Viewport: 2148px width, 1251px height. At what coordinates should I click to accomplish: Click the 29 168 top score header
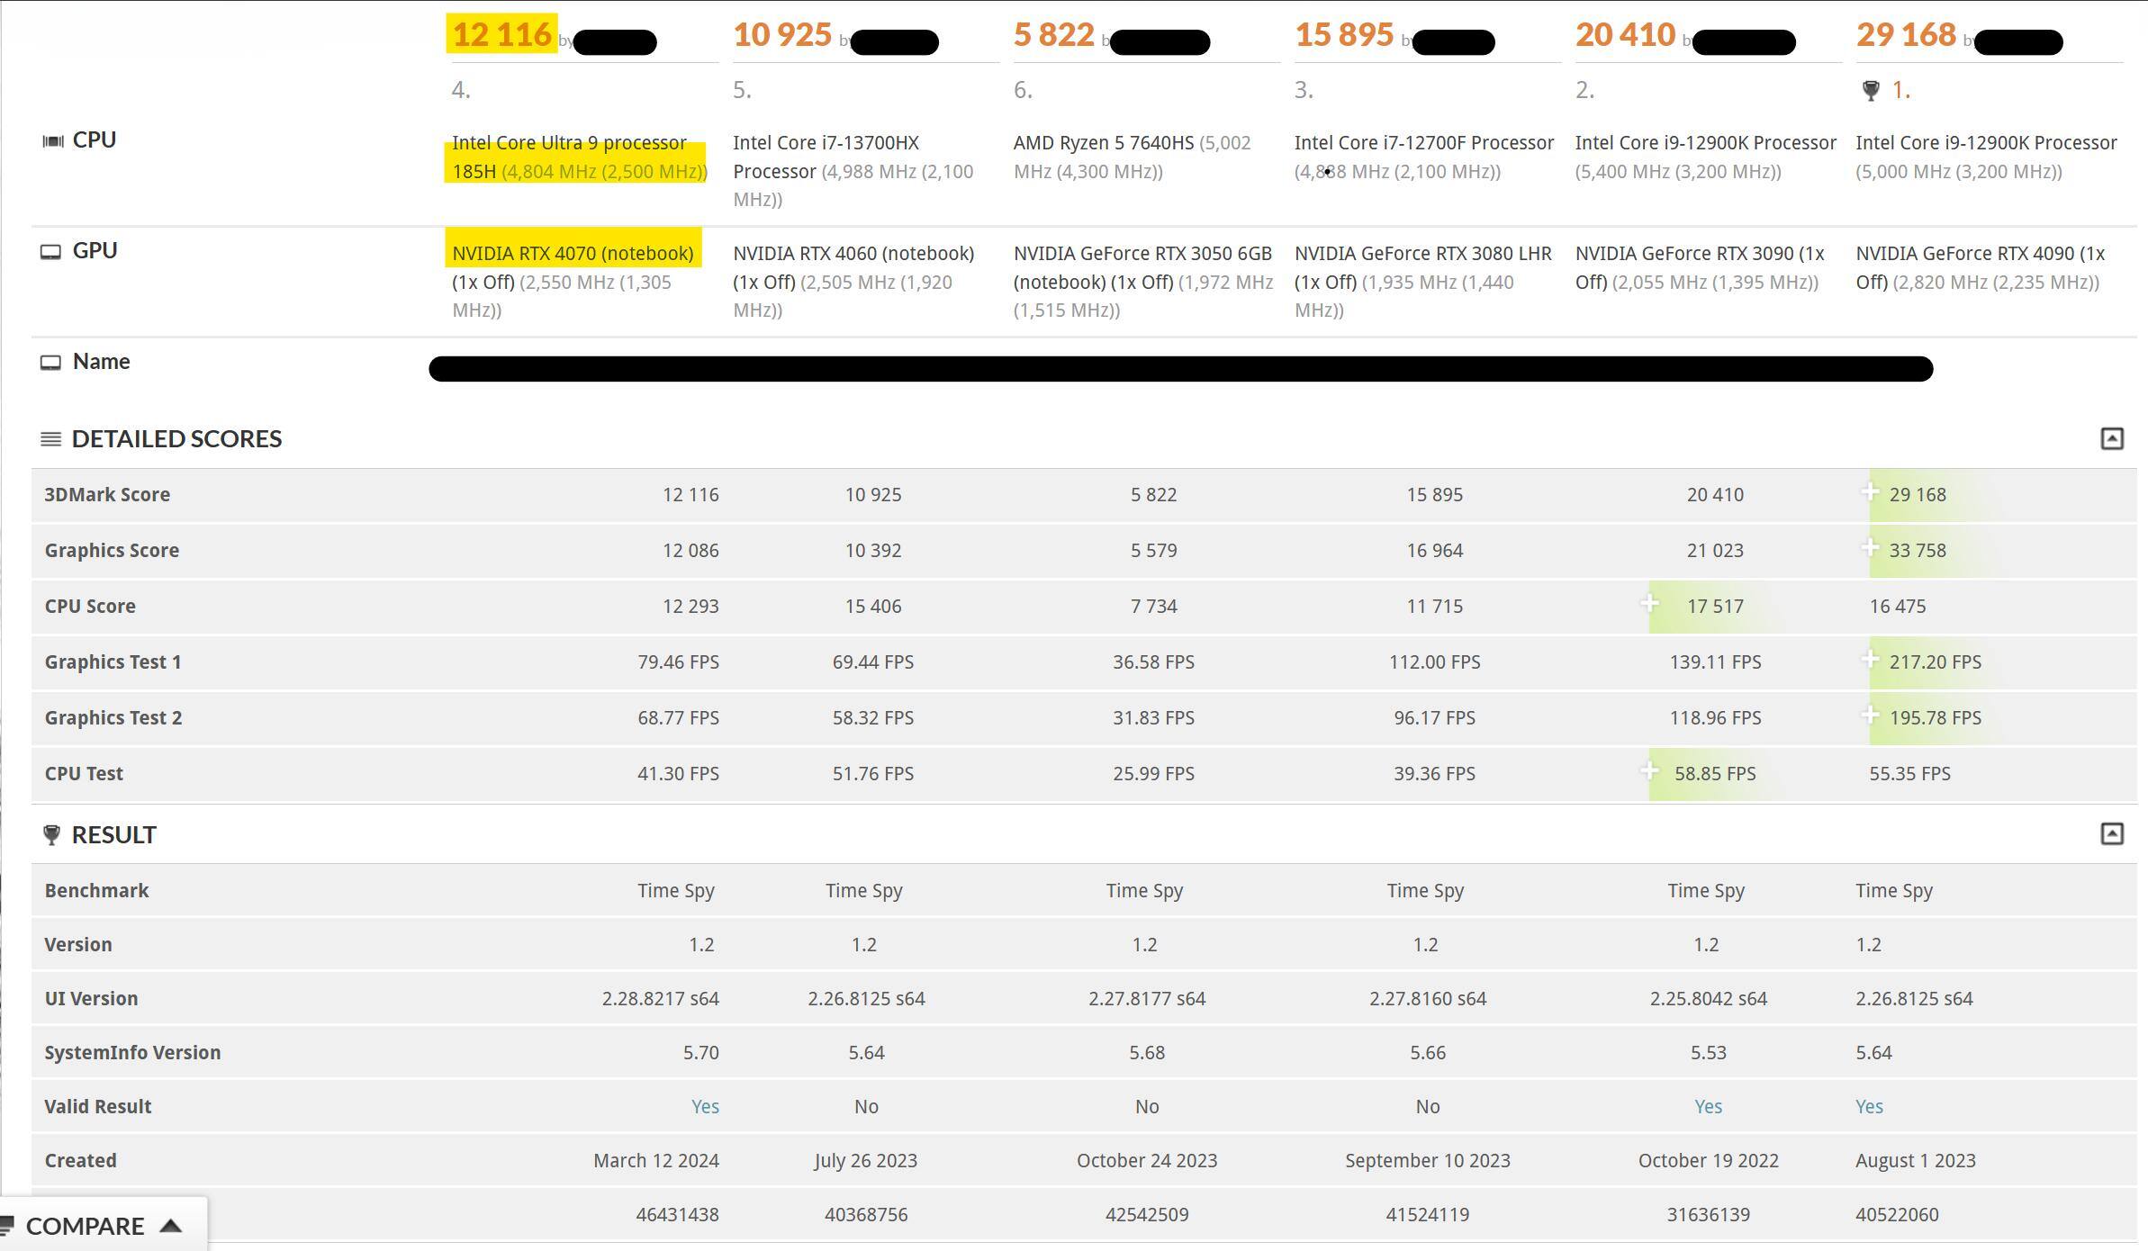[x=1906, y=34]
